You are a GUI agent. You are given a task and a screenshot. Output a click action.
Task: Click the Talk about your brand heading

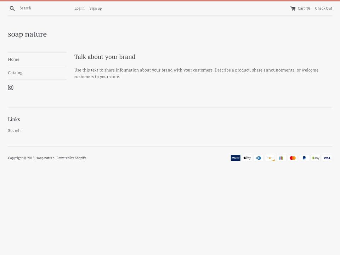coord(105,57)
